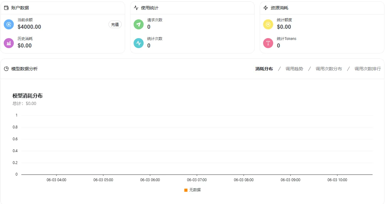Click the 06-03 05:00 axis label
This screenshot has width=387, height=204.
click(103, 180)
